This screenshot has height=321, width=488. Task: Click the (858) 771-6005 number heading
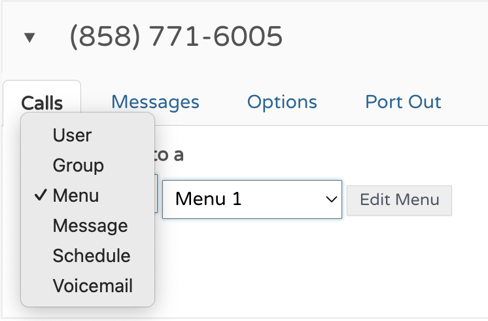(176, 37)
